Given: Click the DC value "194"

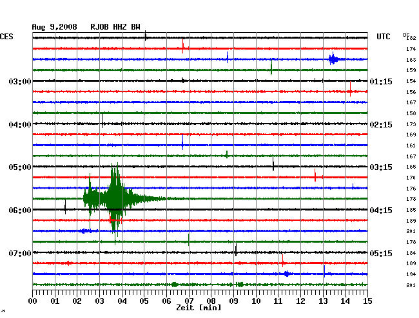Looking at the screenshot, I should (x=411, y=274).
